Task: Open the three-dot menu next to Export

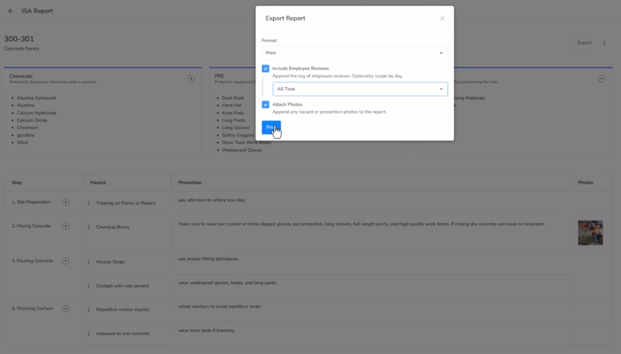Action: pos(604,43)
